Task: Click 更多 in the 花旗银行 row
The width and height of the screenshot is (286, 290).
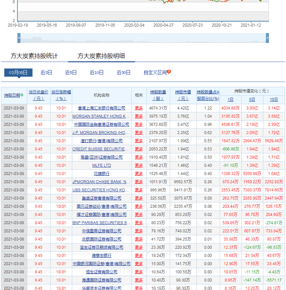Action: click(x=139, y=173)
